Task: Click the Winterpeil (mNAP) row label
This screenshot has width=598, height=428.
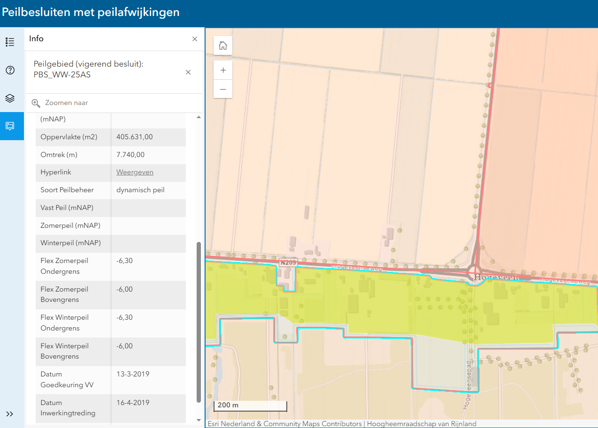Action: pos(71,243)
